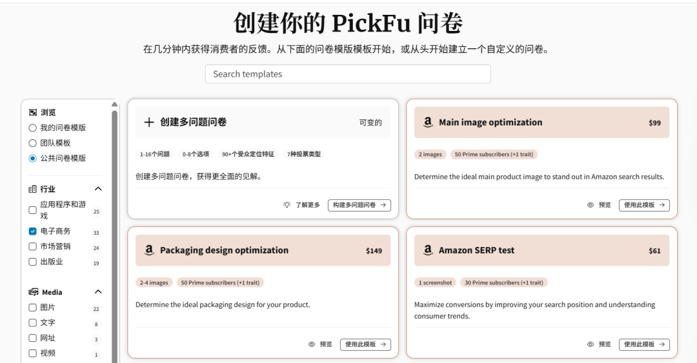Click the Main image optimization title
Screen dimensions: 697x363
[x=490, y=123]
